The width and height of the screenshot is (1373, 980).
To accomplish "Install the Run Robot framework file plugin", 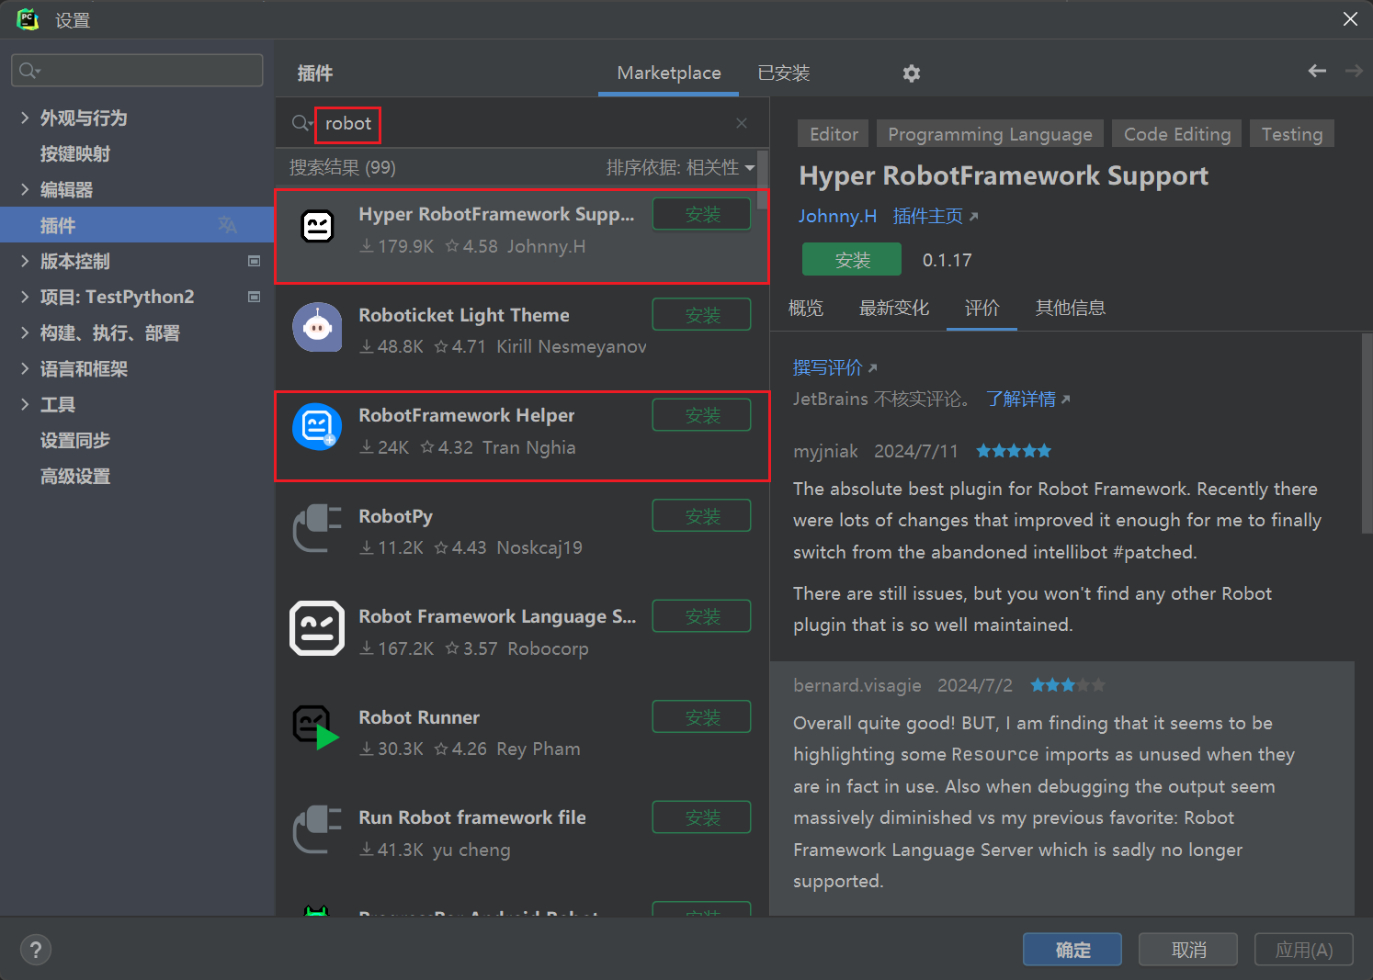I will point(702,817).
